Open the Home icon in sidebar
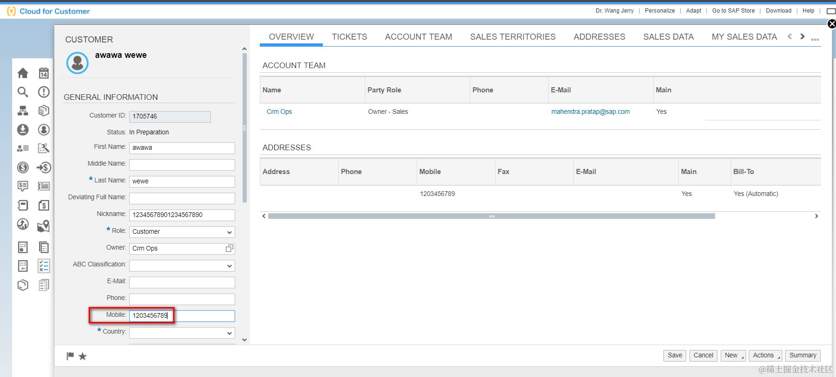The height and width of the screenshot is (377, 836). click(x=23, y=73)
